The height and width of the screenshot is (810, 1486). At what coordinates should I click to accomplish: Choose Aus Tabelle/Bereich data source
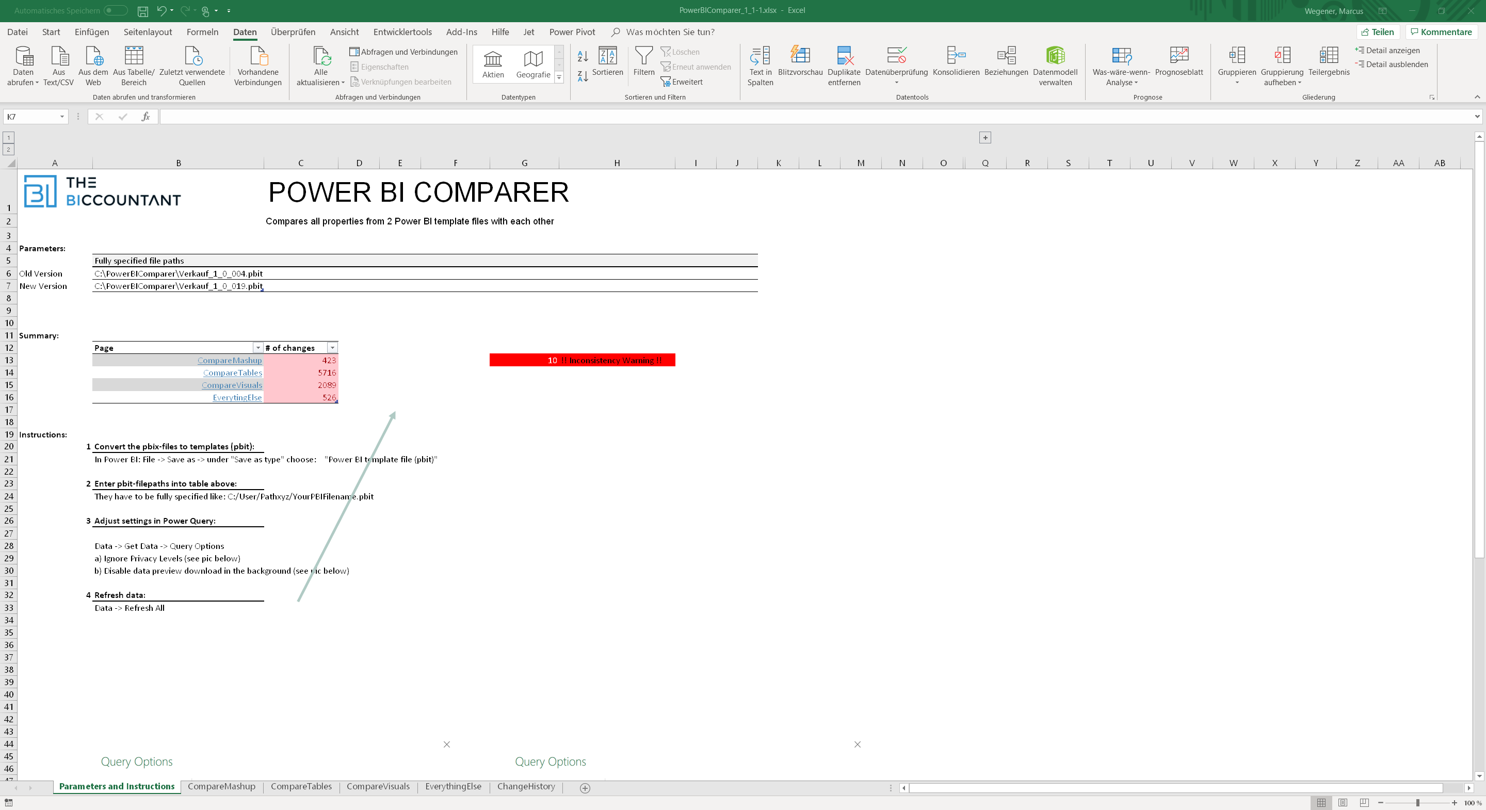pos(134,67)
